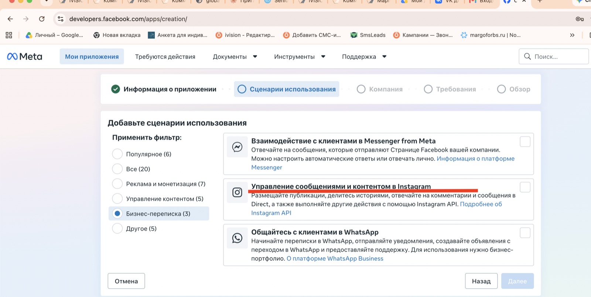Go to Компания step
Image resolution: width=591 pixels, height=297 pixels.
click(380, 89)
